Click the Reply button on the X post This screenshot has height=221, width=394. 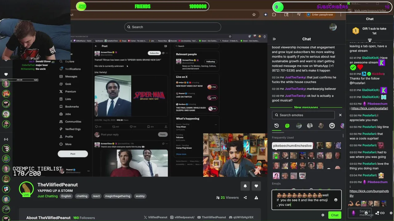coord(163,134)
